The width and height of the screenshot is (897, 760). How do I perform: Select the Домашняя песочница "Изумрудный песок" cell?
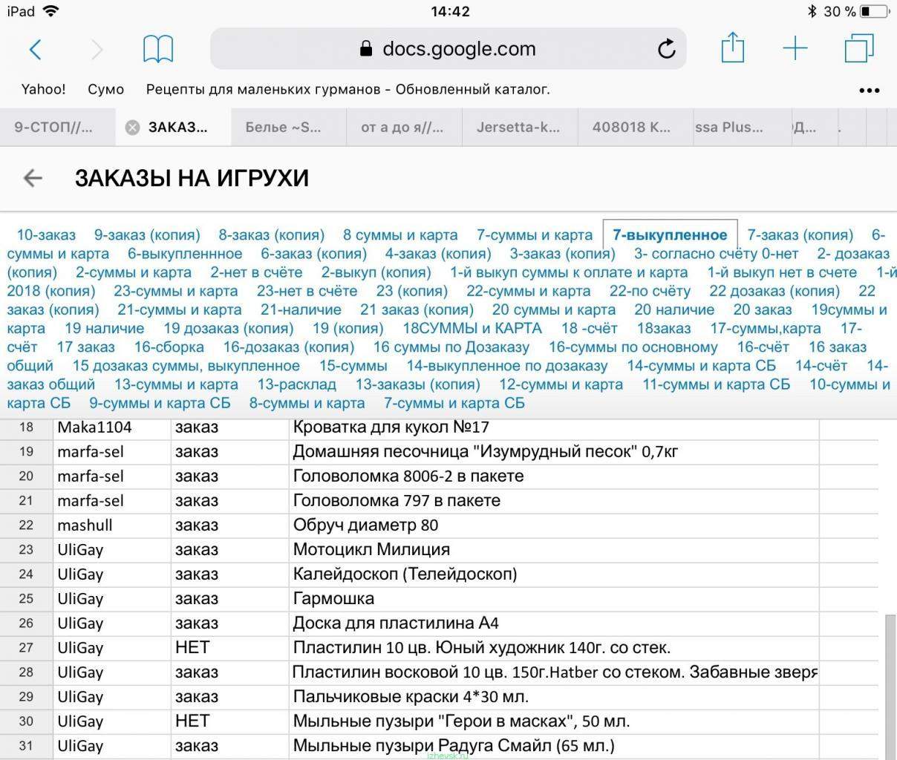click(554, 451)
